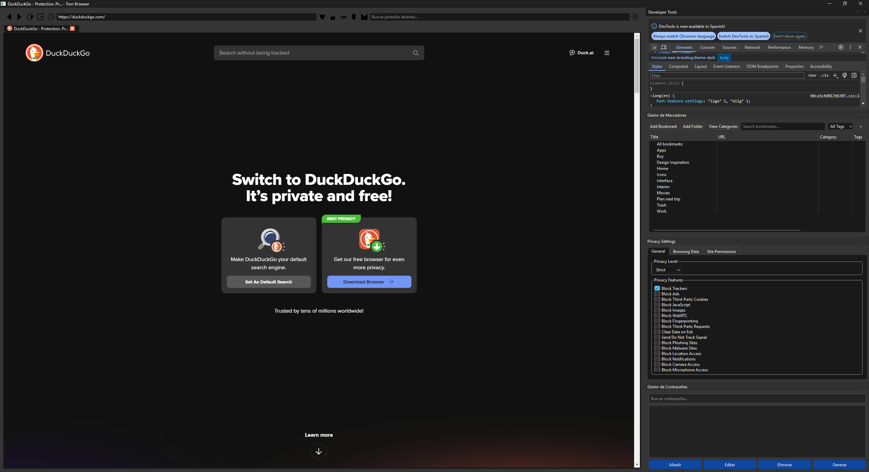Show more DevTools tabs with the chevrons

point(821,47)
